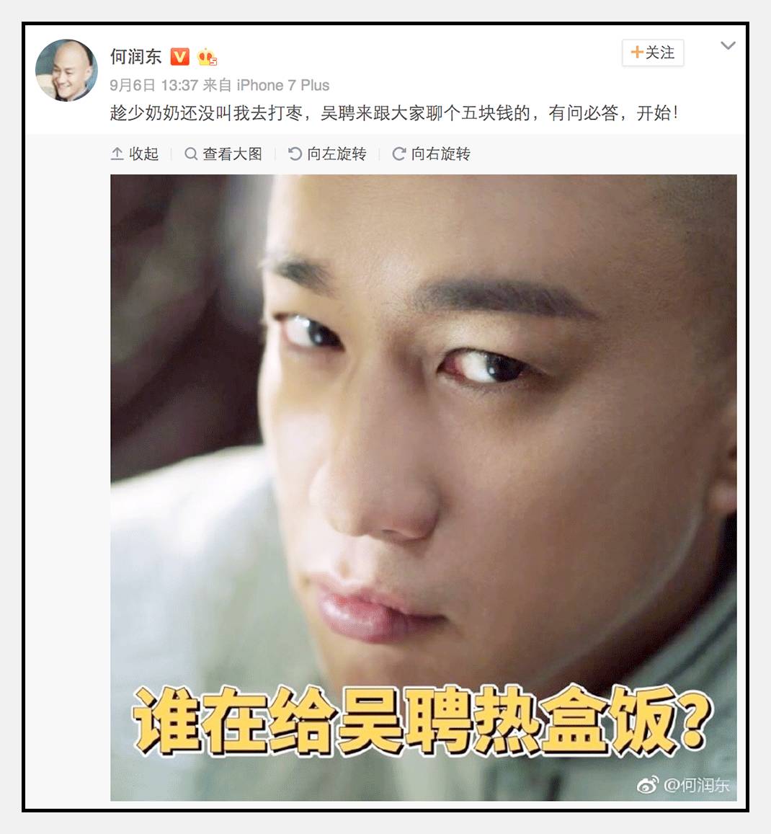The image size is (771, 834).
Task: Open username link 何润东
Action: click(136, 56)
